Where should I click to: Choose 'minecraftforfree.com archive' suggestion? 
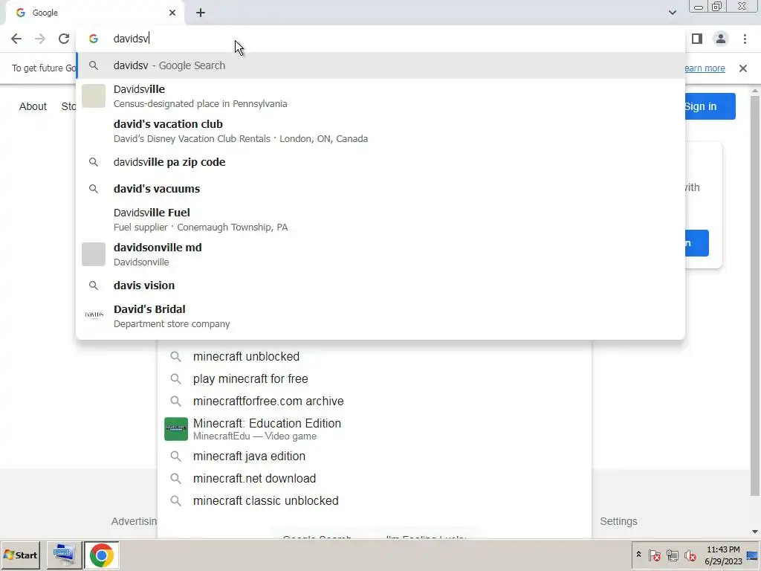click(375, 401)
